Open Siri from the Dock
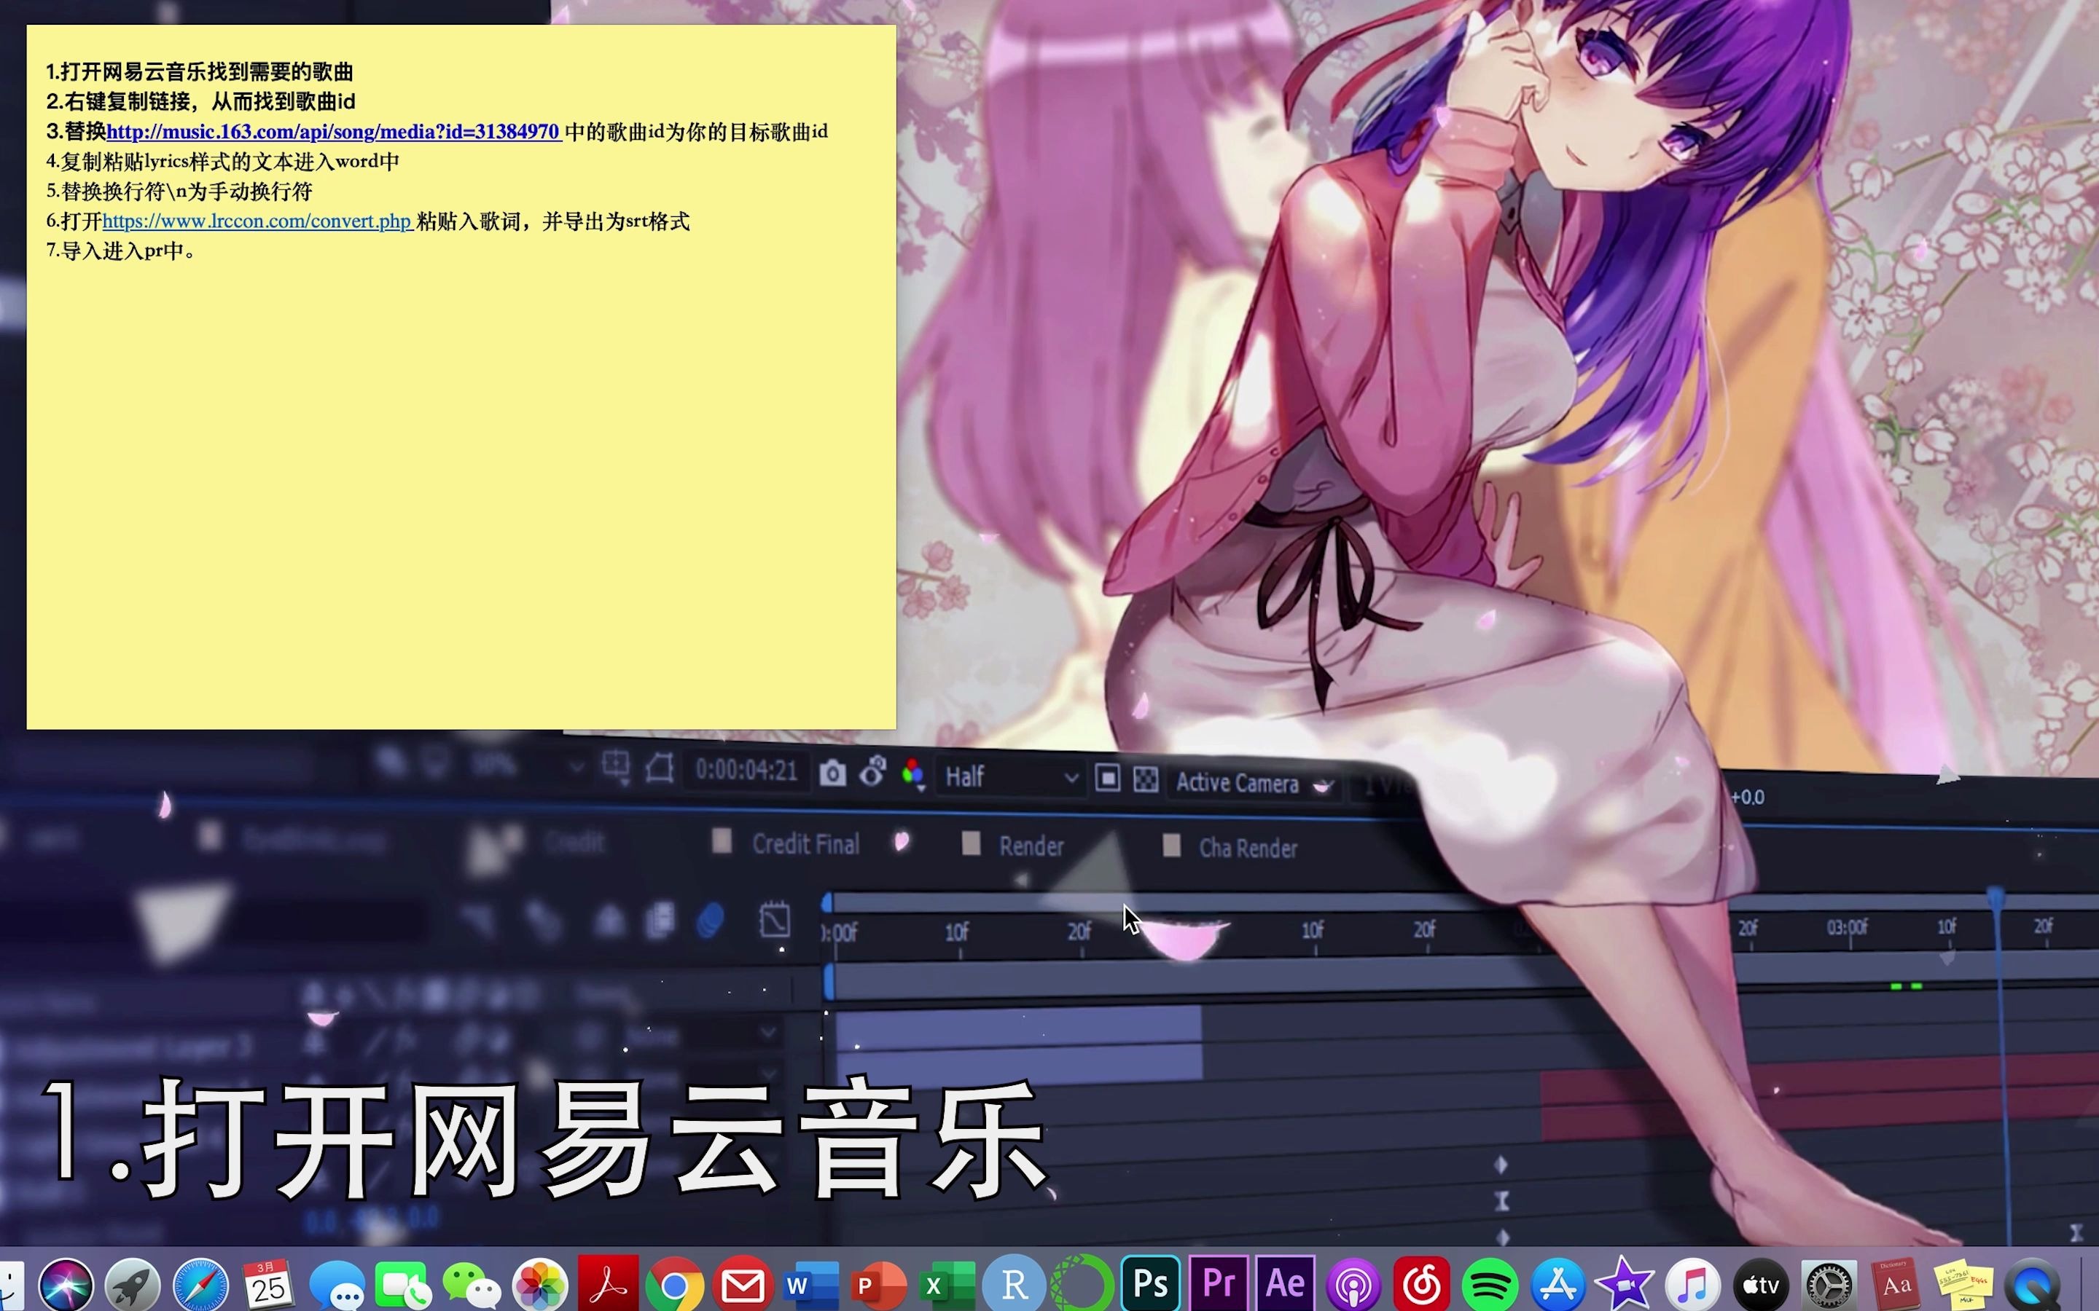The height and width of the screenshot is (1311, 2099). point(66,1284)
